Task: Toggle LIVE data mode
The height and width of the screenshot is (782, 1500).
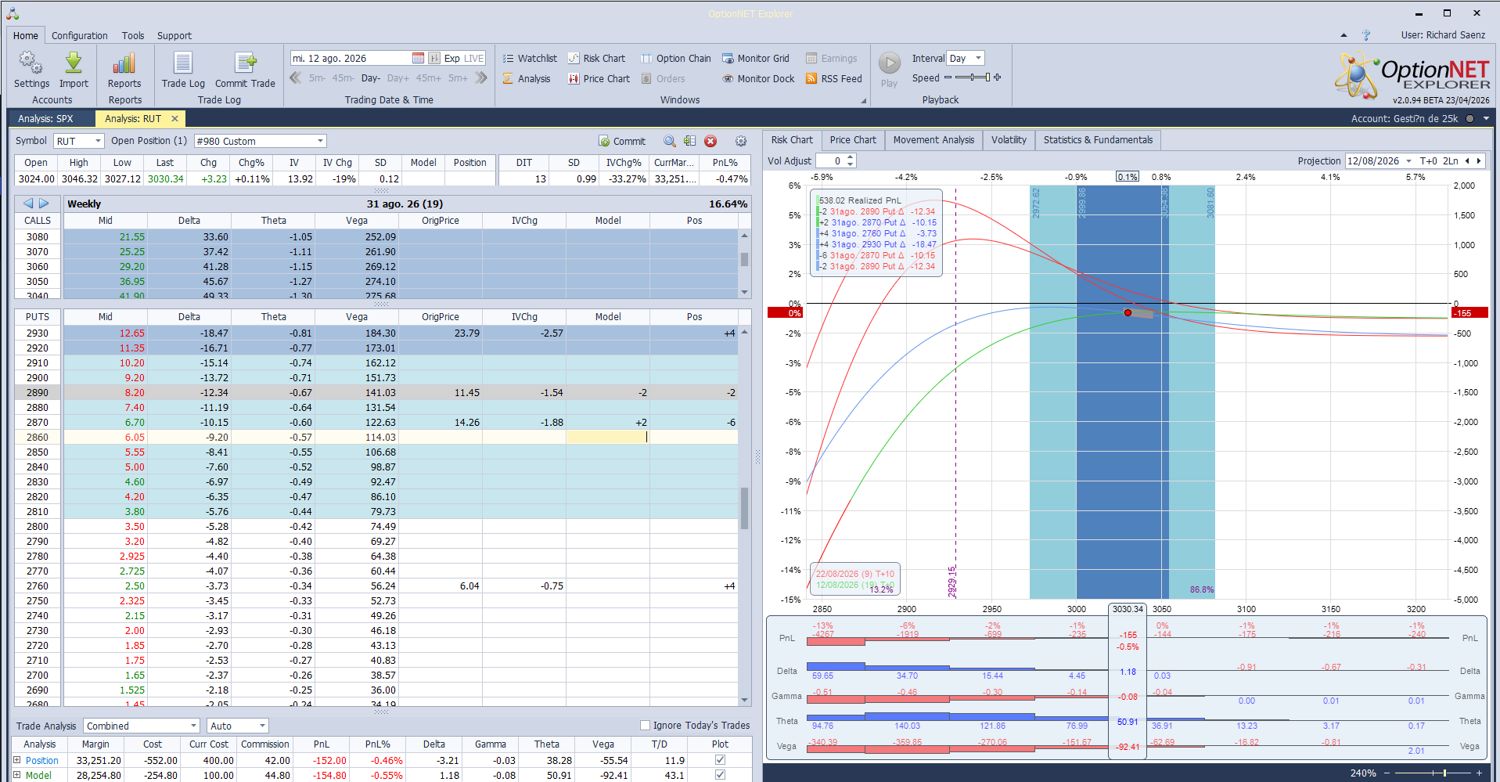Action: click(x=474, y=58)
